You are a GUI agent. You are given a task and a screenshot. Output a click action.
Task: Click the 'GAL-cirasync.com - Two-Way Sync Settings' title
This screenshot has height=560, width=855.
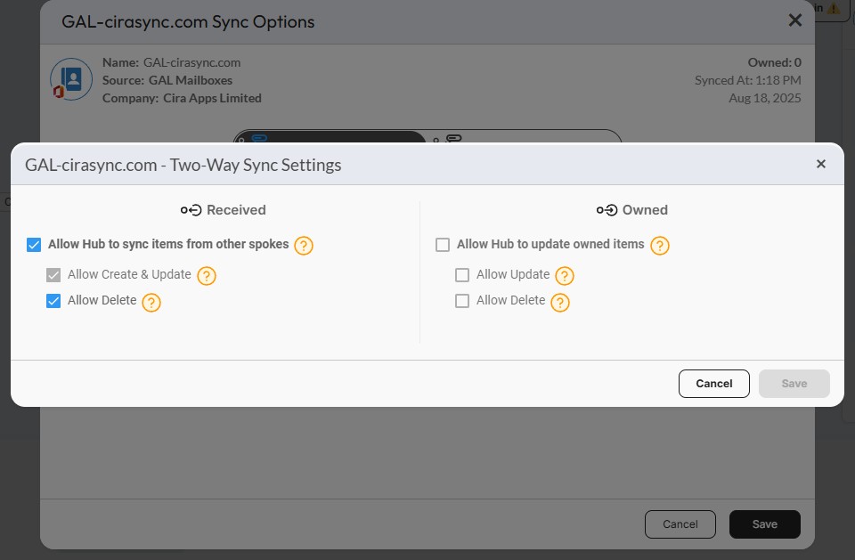pyautogui.click(x=183, y=165)
